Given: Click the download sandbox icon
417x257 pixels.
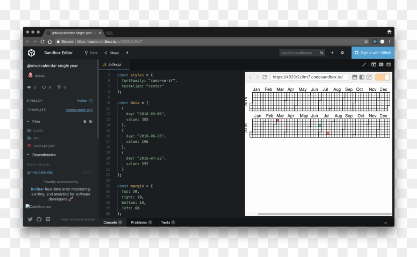Looking at the screenshot, I should [x=127, y=53].
